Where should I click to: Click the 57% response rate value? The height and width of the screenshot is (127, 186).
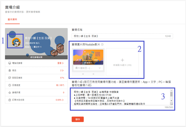click(62, 78)
